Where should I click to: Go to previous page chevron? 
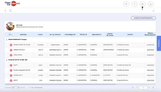pyautogui.click(x=137, y=87)
